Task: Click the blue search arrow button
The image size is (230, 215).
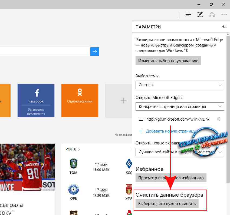Action: [95, 52]
